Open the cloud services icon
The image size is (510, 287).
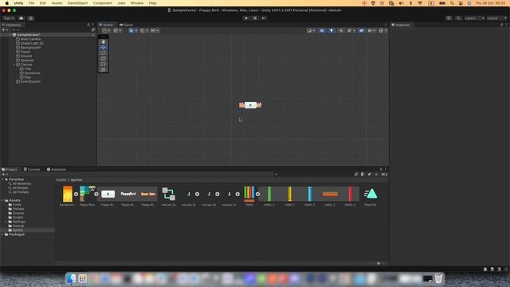tap(22, 18)
